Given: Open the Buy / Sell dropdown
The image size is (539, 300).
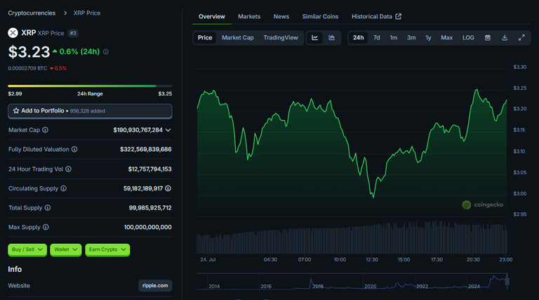Looking at the screenshot, I should coord(27,250).
